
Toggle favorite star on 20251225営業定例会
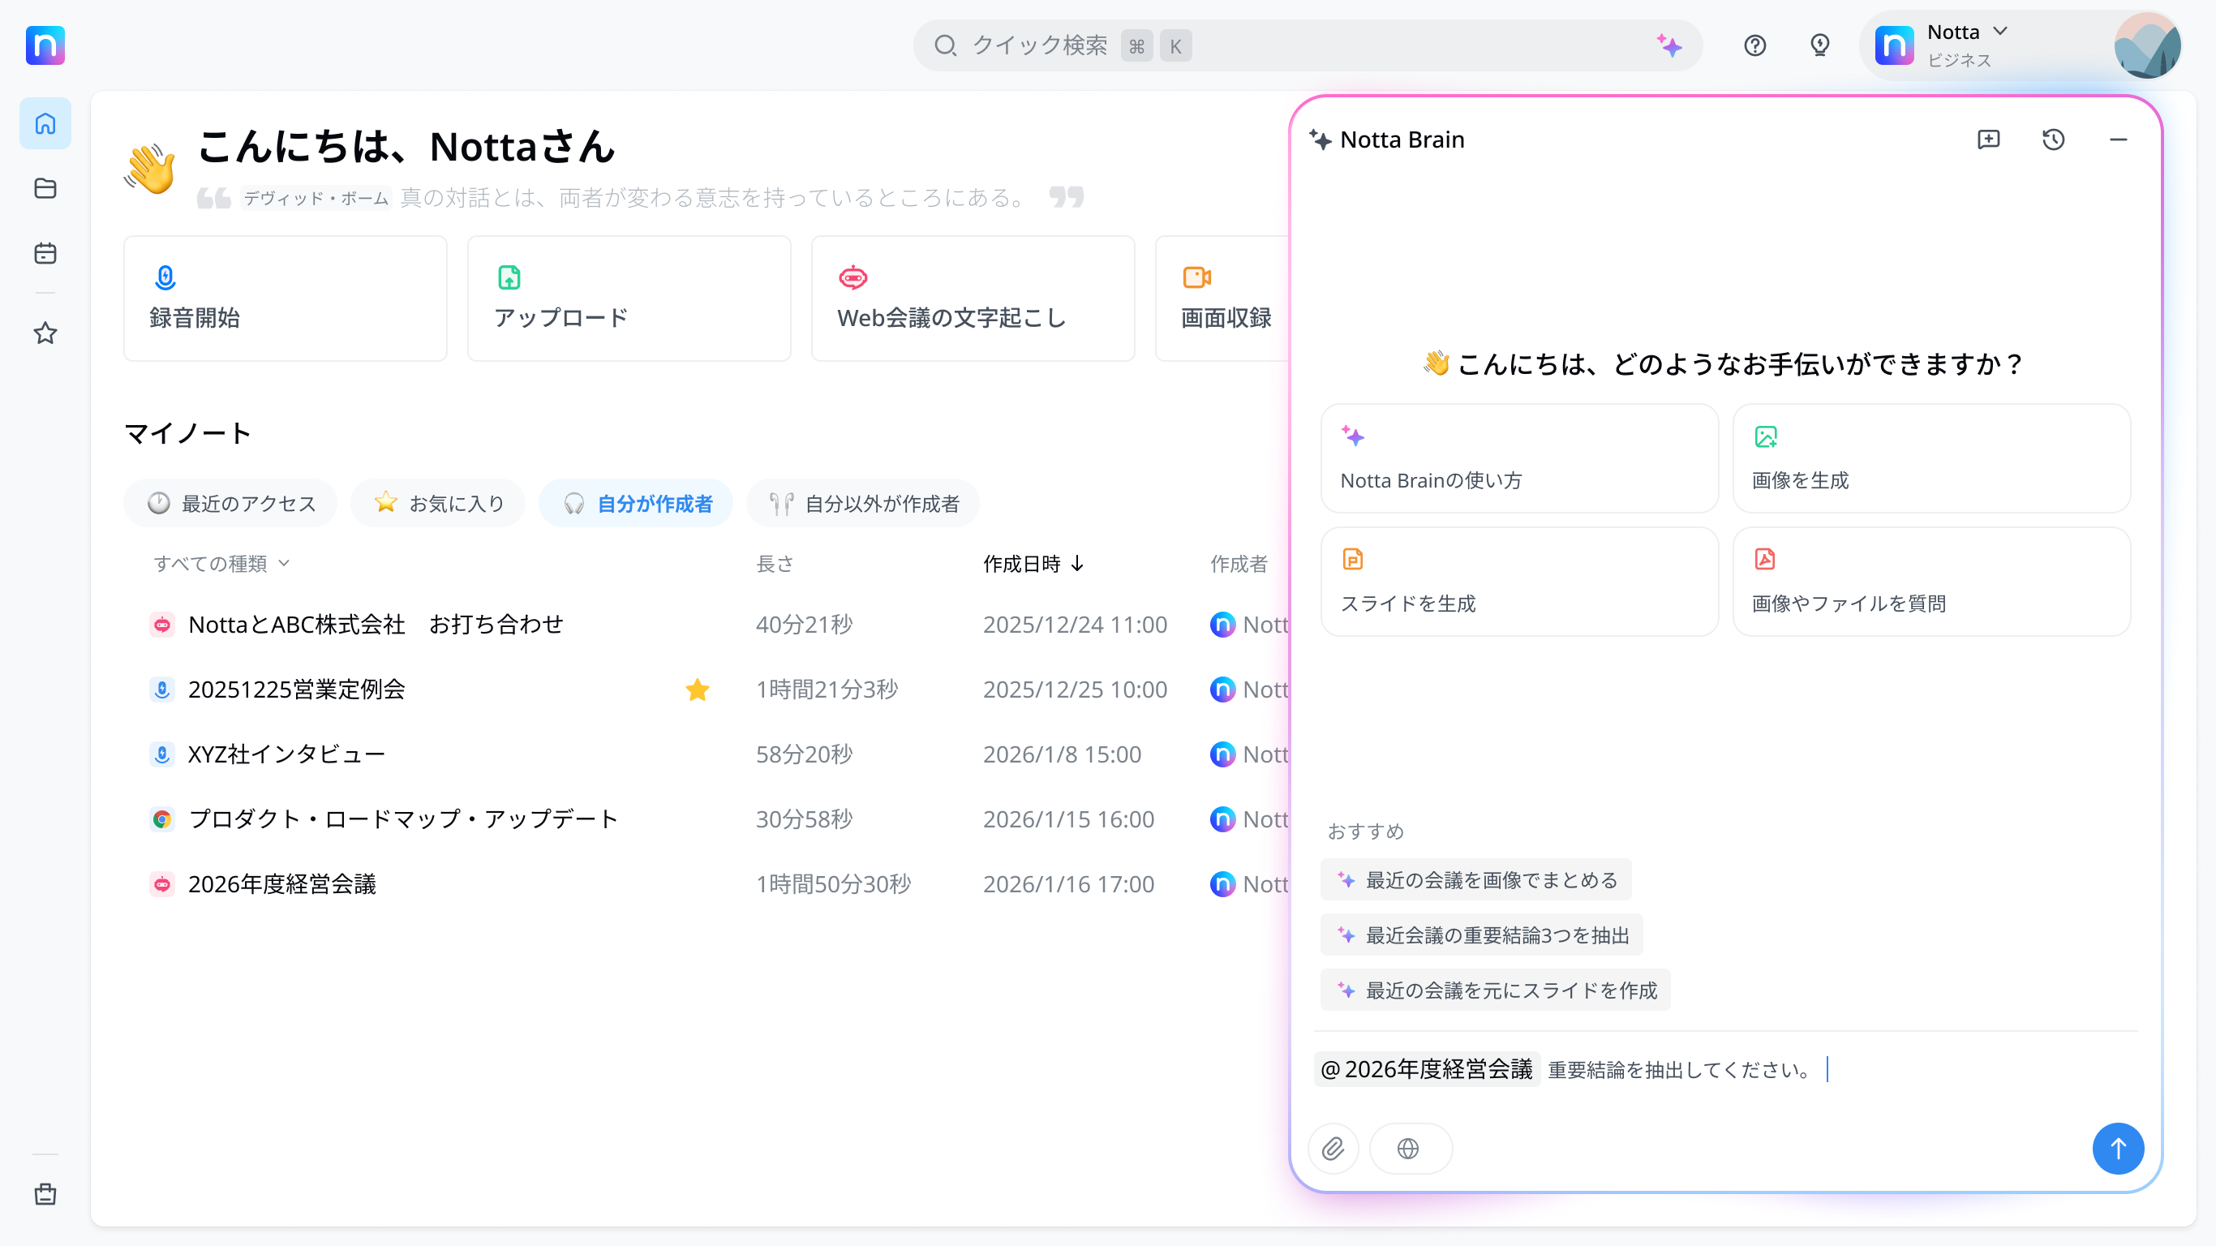[x=697, y=690]
